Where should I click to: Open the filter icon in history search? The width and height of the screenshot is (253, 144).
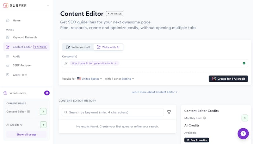169,112
